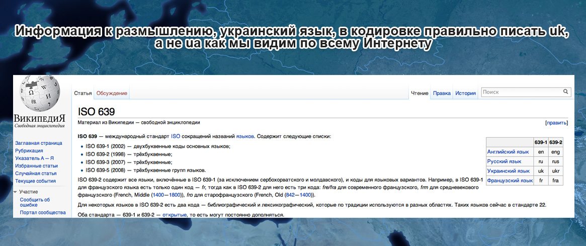Open the История tab
This screenshot has height=246, width=586.
(x=465, y=94)
